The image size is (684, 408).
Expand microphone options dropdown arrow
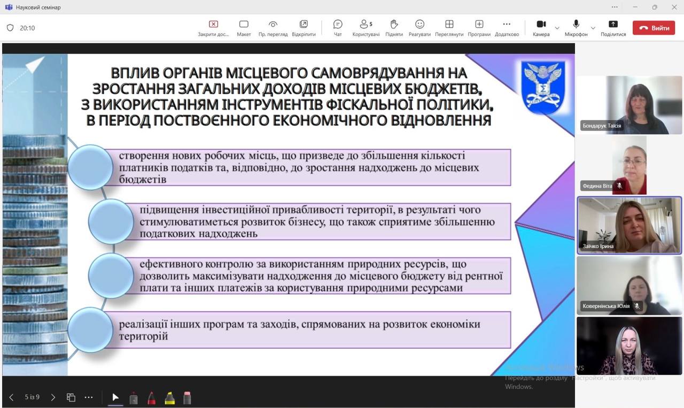(593, 28)
